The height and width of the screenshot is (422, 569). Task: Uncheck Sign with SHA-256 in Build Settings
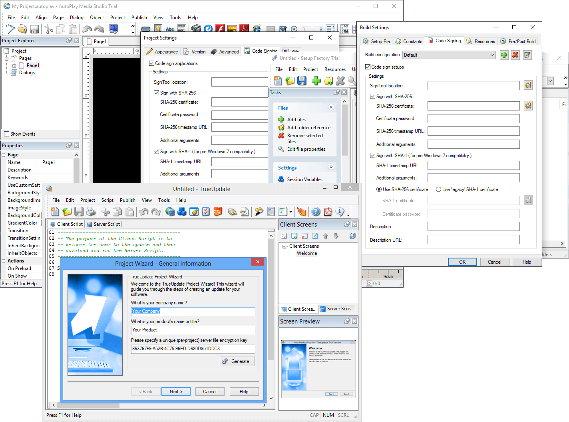point(372,96)
